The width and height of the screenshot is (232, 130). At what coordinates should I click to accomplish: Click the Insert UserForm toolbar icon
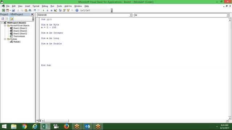(7, 10)
